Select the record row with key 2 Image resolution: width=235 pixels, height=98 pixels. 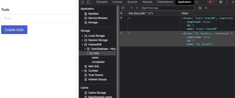click(177, 39)
